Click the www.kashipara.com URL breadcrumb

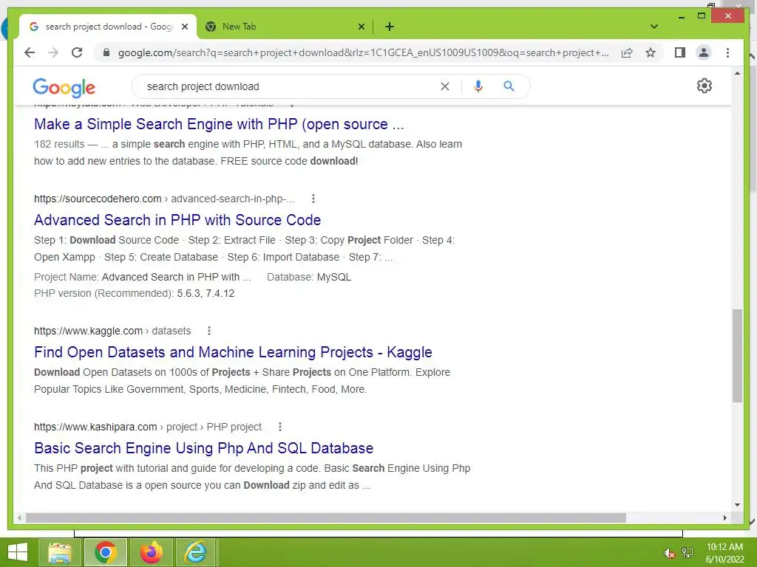[147, 427]
